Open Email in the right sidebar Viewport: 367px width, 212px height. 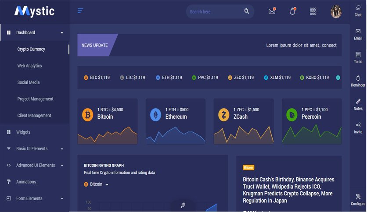point(358,34)
